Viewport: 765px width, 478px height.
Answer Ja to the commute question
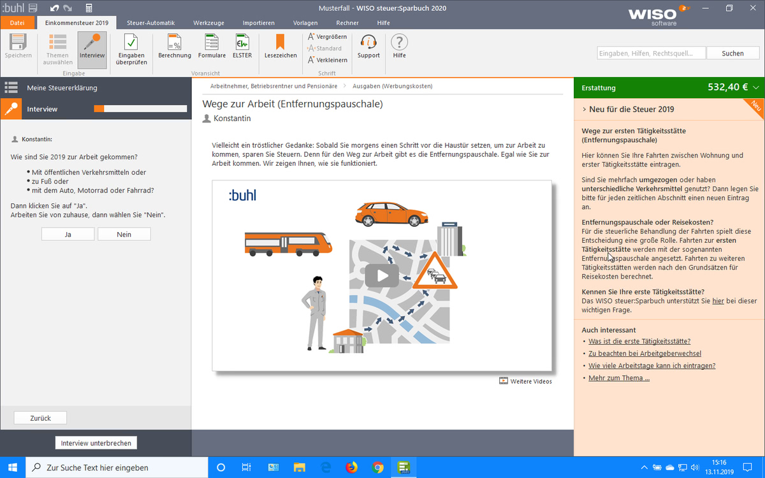68,235
